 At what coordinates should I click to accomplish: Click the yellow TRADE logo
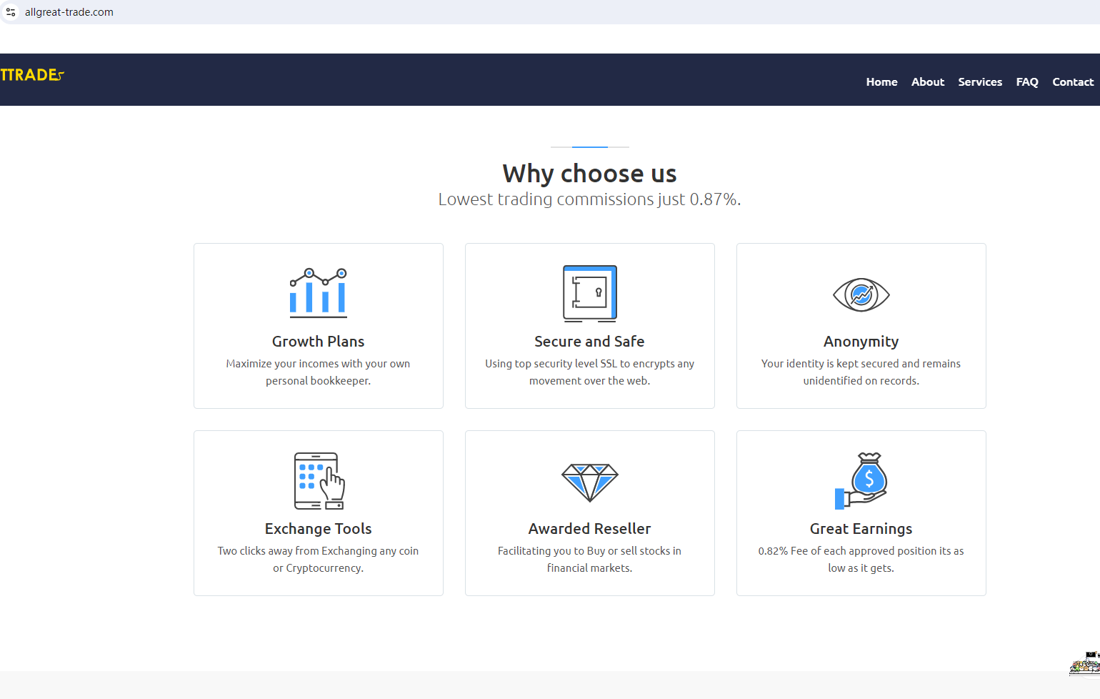pos(31,75)
